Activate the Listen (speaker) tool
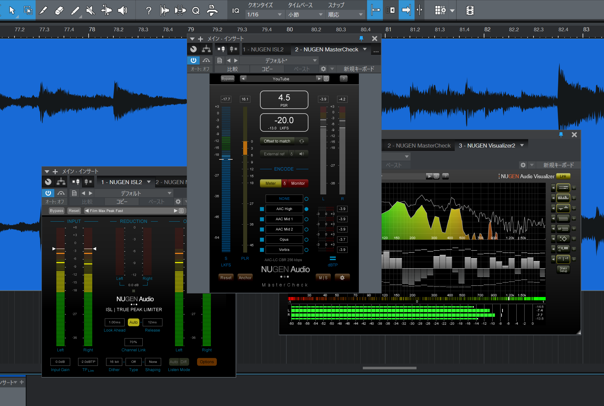The image size is (604, 406). [x=123, y=11]
